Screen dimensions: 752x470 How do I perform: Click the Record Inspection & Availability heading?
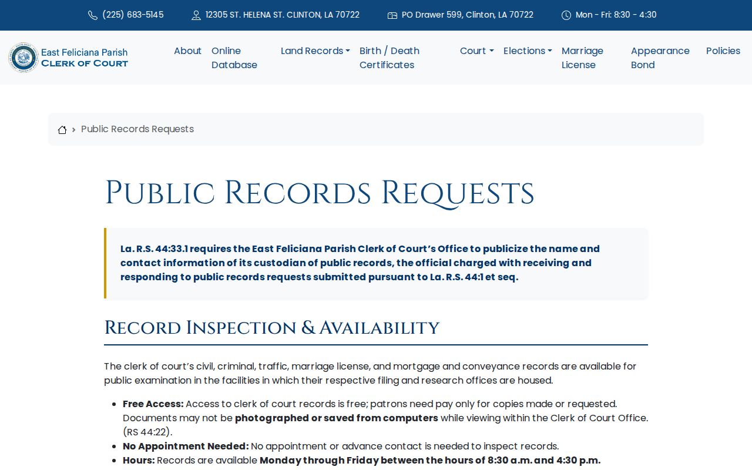271,327
